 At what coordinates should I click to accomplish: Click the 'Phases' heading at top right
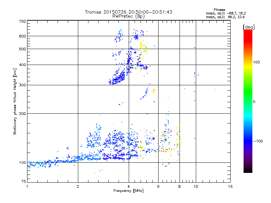219,10
